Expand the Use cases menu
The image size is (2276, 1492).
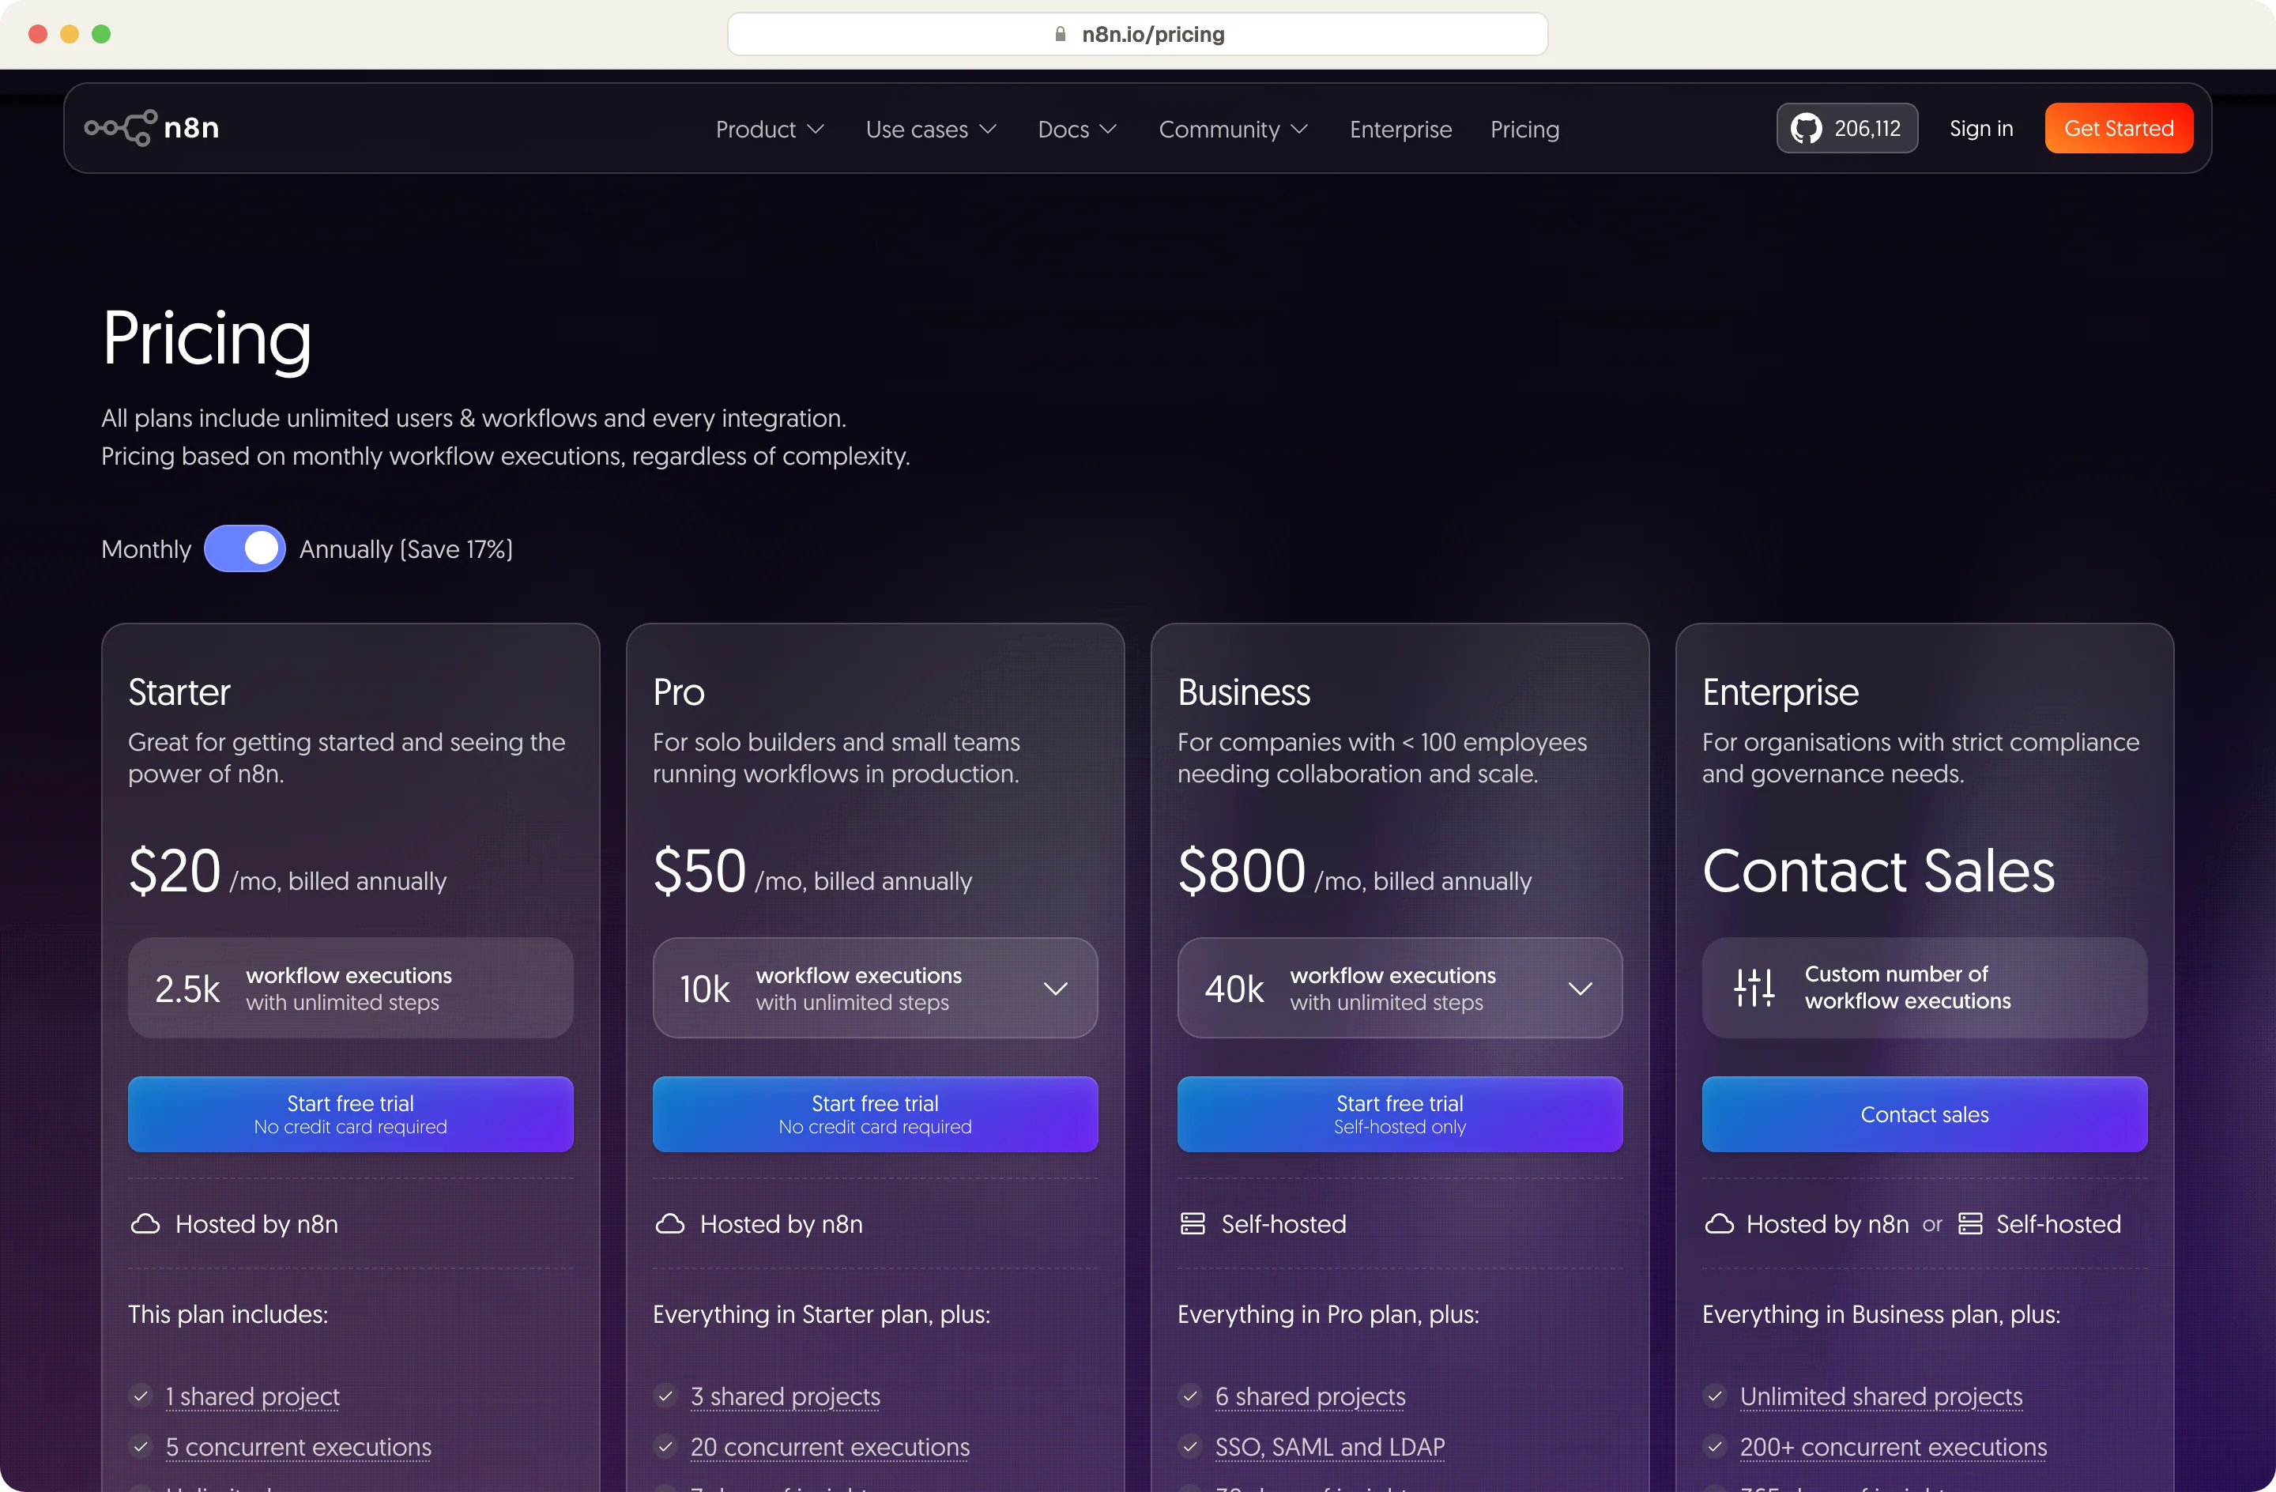pyautogui.click(x=932, y=129)
